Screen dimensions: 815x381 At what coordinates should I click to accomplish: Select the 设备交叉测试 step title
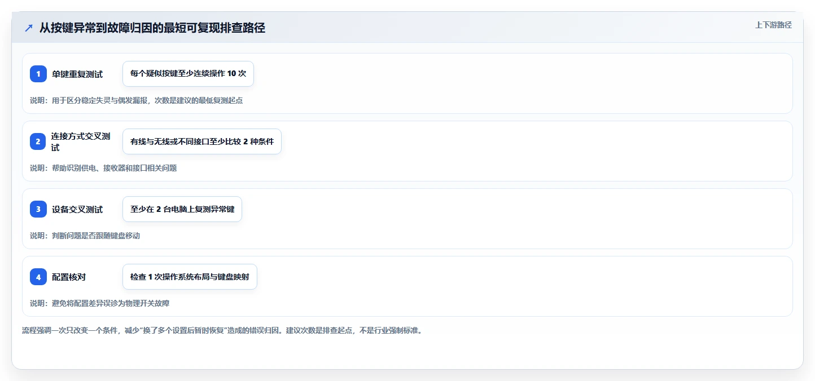[77, 209]
